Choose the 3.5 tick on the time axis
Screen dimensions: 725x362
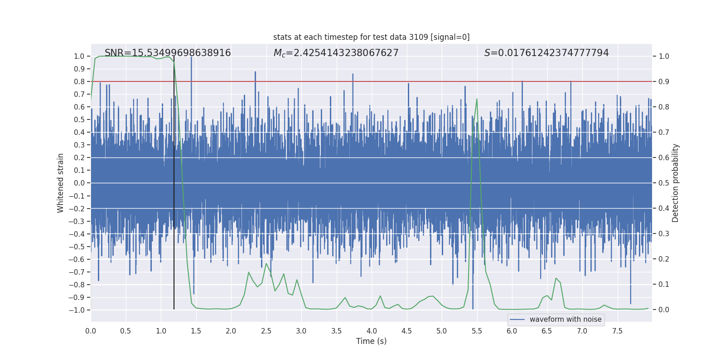click(336, 331)
